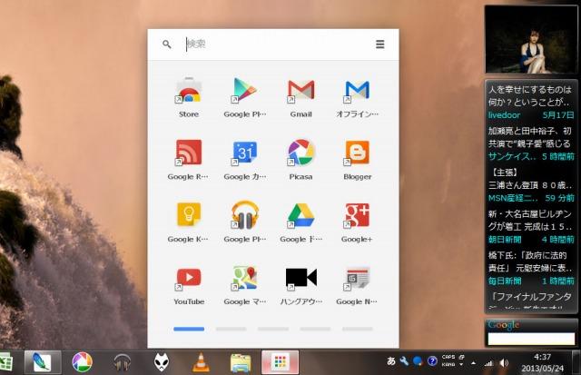Viewport: 581px width, 375px height.
Task: Open the feather app on the taskbar
Action: coord(43,362)
